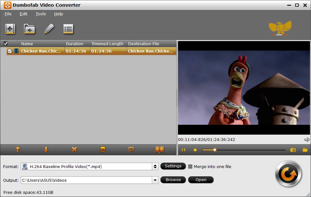Close the Dumbofab Video Converter window
Viewport: 311px width, 197px height.
pyautogui.click(x=305, y=5)
